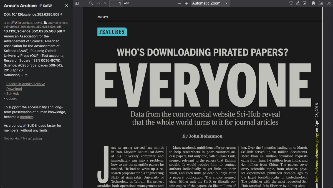Click the refreshing link
The height and width of the screenshot is (188, 333).
35,138
